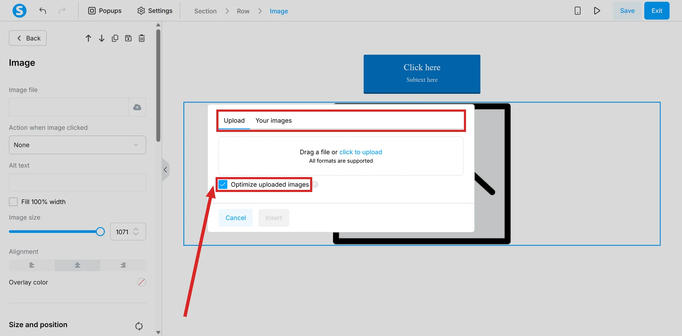Open the Popups panel
The width and height of the screenshot is (682, 336).
[x=105, y=11]
